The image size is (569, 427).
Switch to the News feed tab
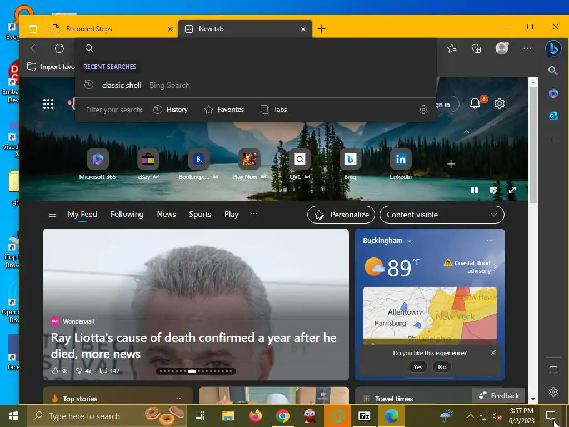pyautogui.click(x=166, y=214)
